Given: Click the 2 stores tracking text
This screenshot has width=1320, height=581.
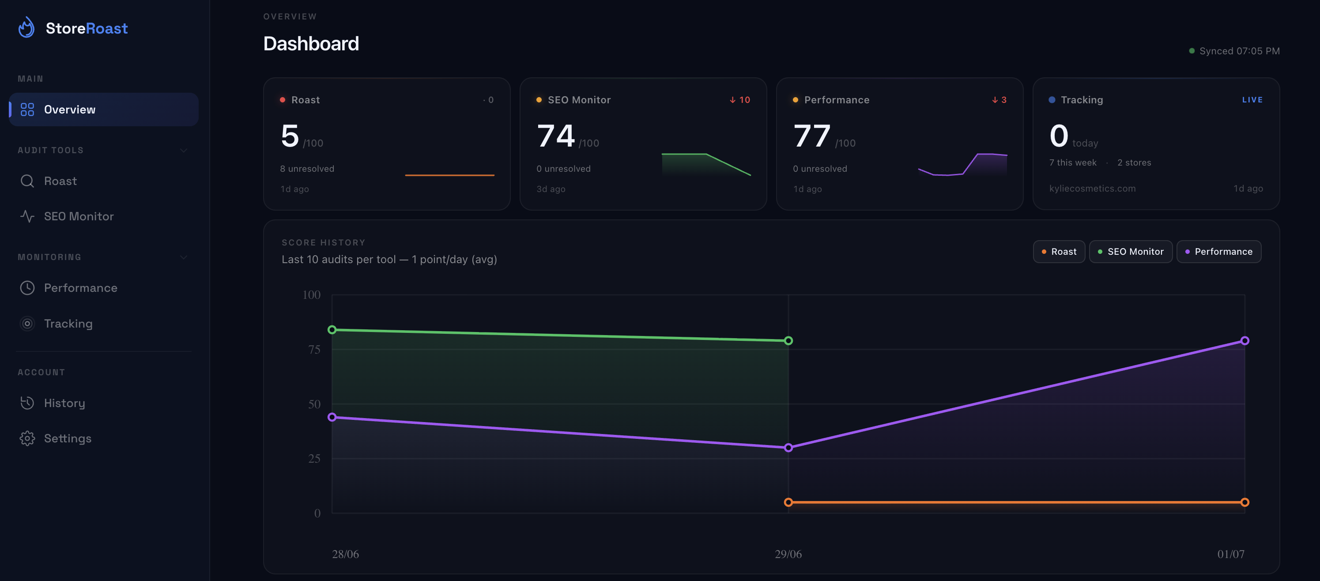Looking at the screenshot, I should (x=1134, y=162).
